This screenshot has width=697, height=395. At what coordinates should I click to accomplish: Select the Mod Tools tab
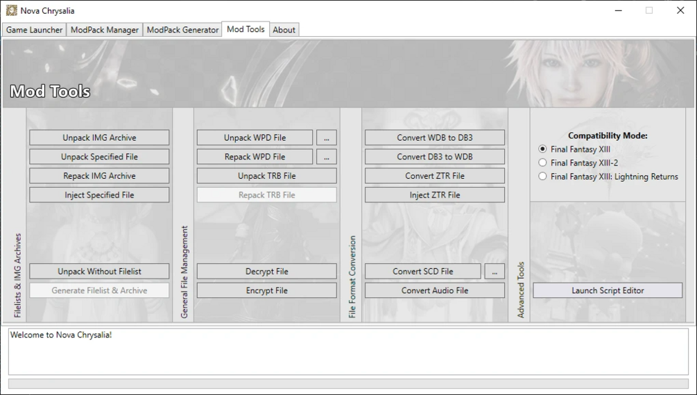tap(246, 29)
